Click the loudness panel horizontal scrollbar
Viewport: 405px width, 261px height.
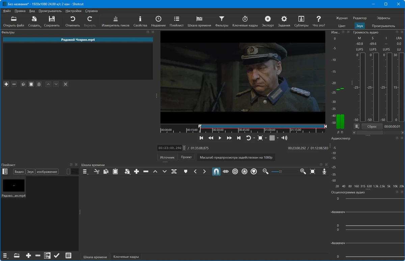point(370,133)
